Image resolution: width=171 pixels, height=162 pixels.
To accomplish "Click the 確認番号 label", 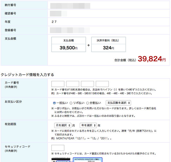I will click(x=10, y=14).
